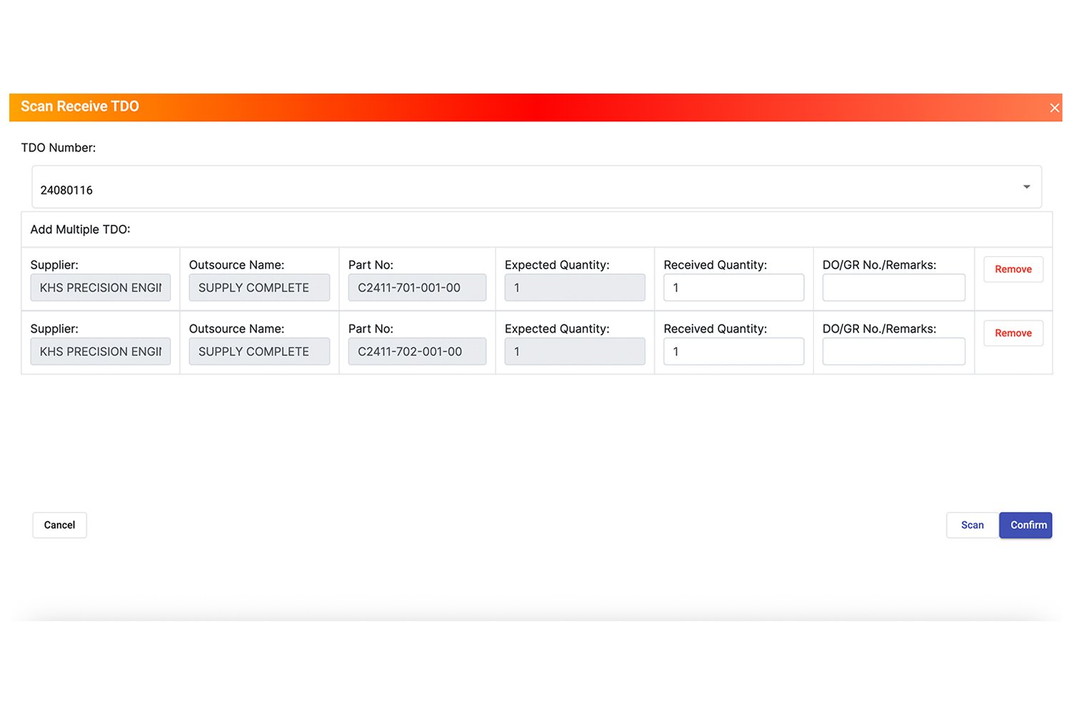Select the Part No field C2411-702-001-00

point(417,351)
